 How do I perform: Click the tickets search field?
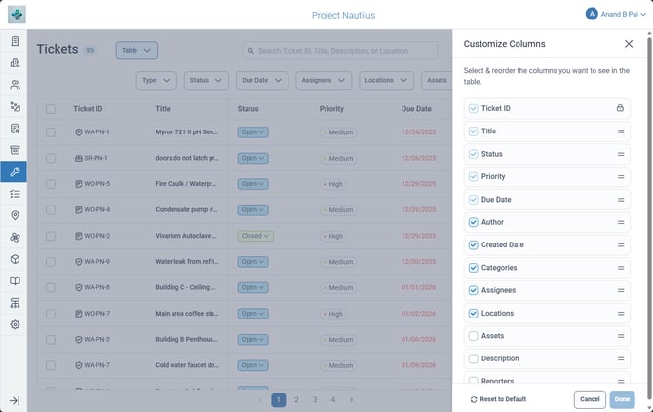340,51
